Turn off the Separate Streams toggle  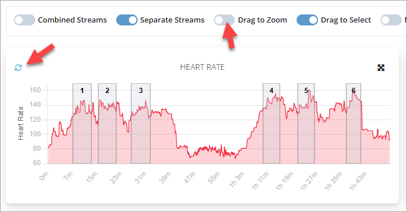click(127, 20)
